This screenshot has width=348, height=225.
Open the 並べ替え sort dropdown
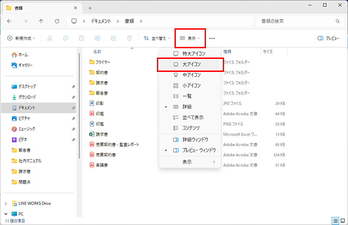pyautogui.click(x=155, y=39)
